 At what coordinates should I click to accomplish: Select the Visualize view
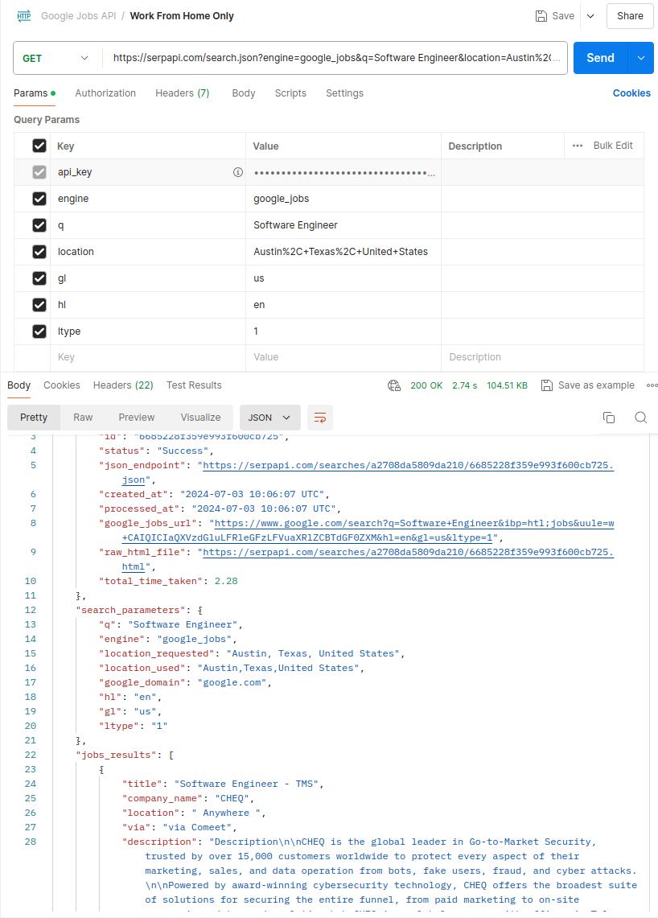[200, 418]
